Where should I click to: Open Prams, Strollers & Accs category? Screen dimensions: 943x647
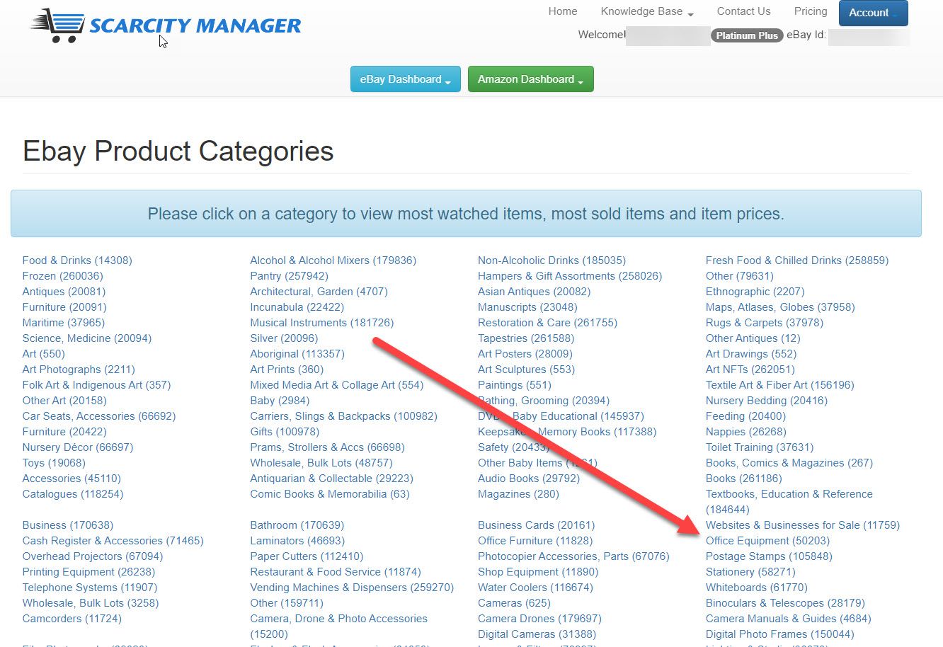click(x=328, y=447)
